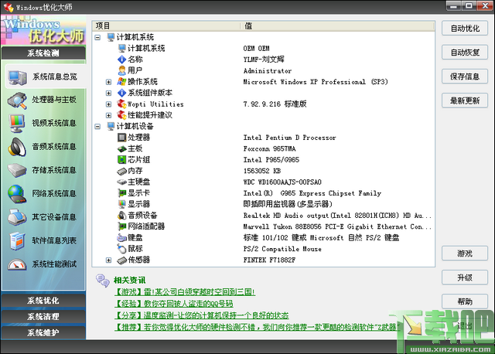Screen dimensions: 495x354
Task: Click the 主板 board icon
Action: [122, 148]
